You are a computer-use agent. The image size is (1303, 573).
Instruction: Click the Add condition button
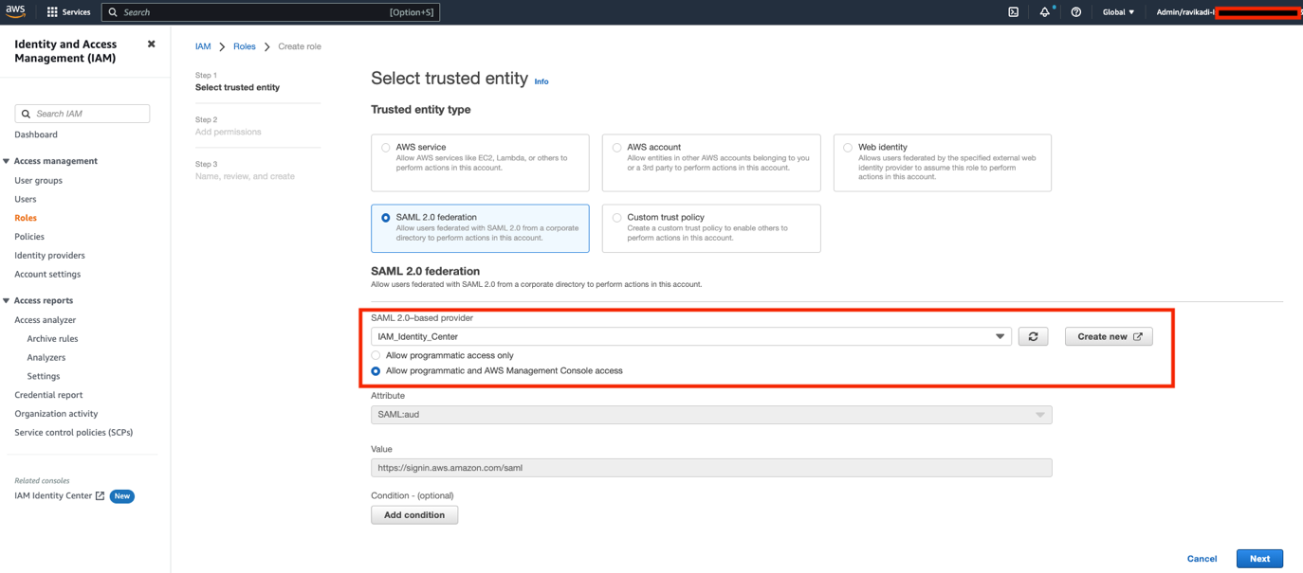pyautogui.click(x=414, y=515)
